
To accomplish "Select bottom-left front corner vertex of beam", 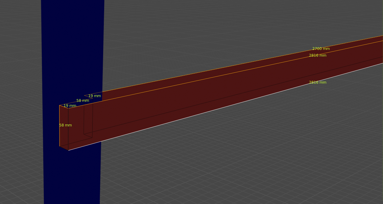I will click(68, 150).
